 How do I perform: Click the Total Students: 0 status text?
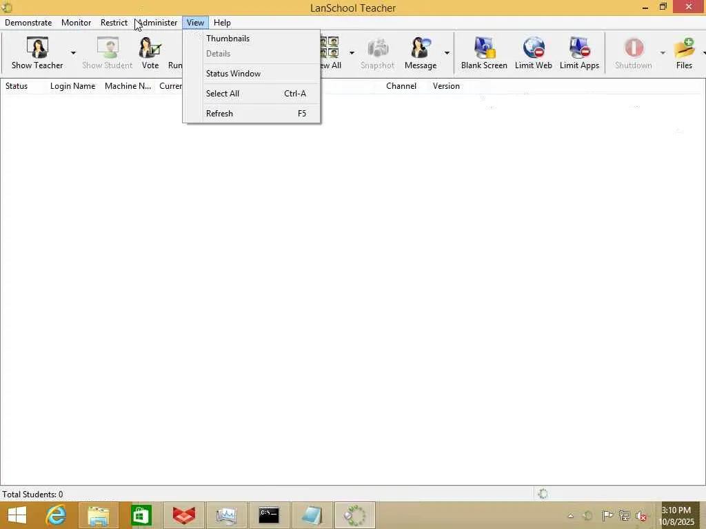click(x=33, y=495)
